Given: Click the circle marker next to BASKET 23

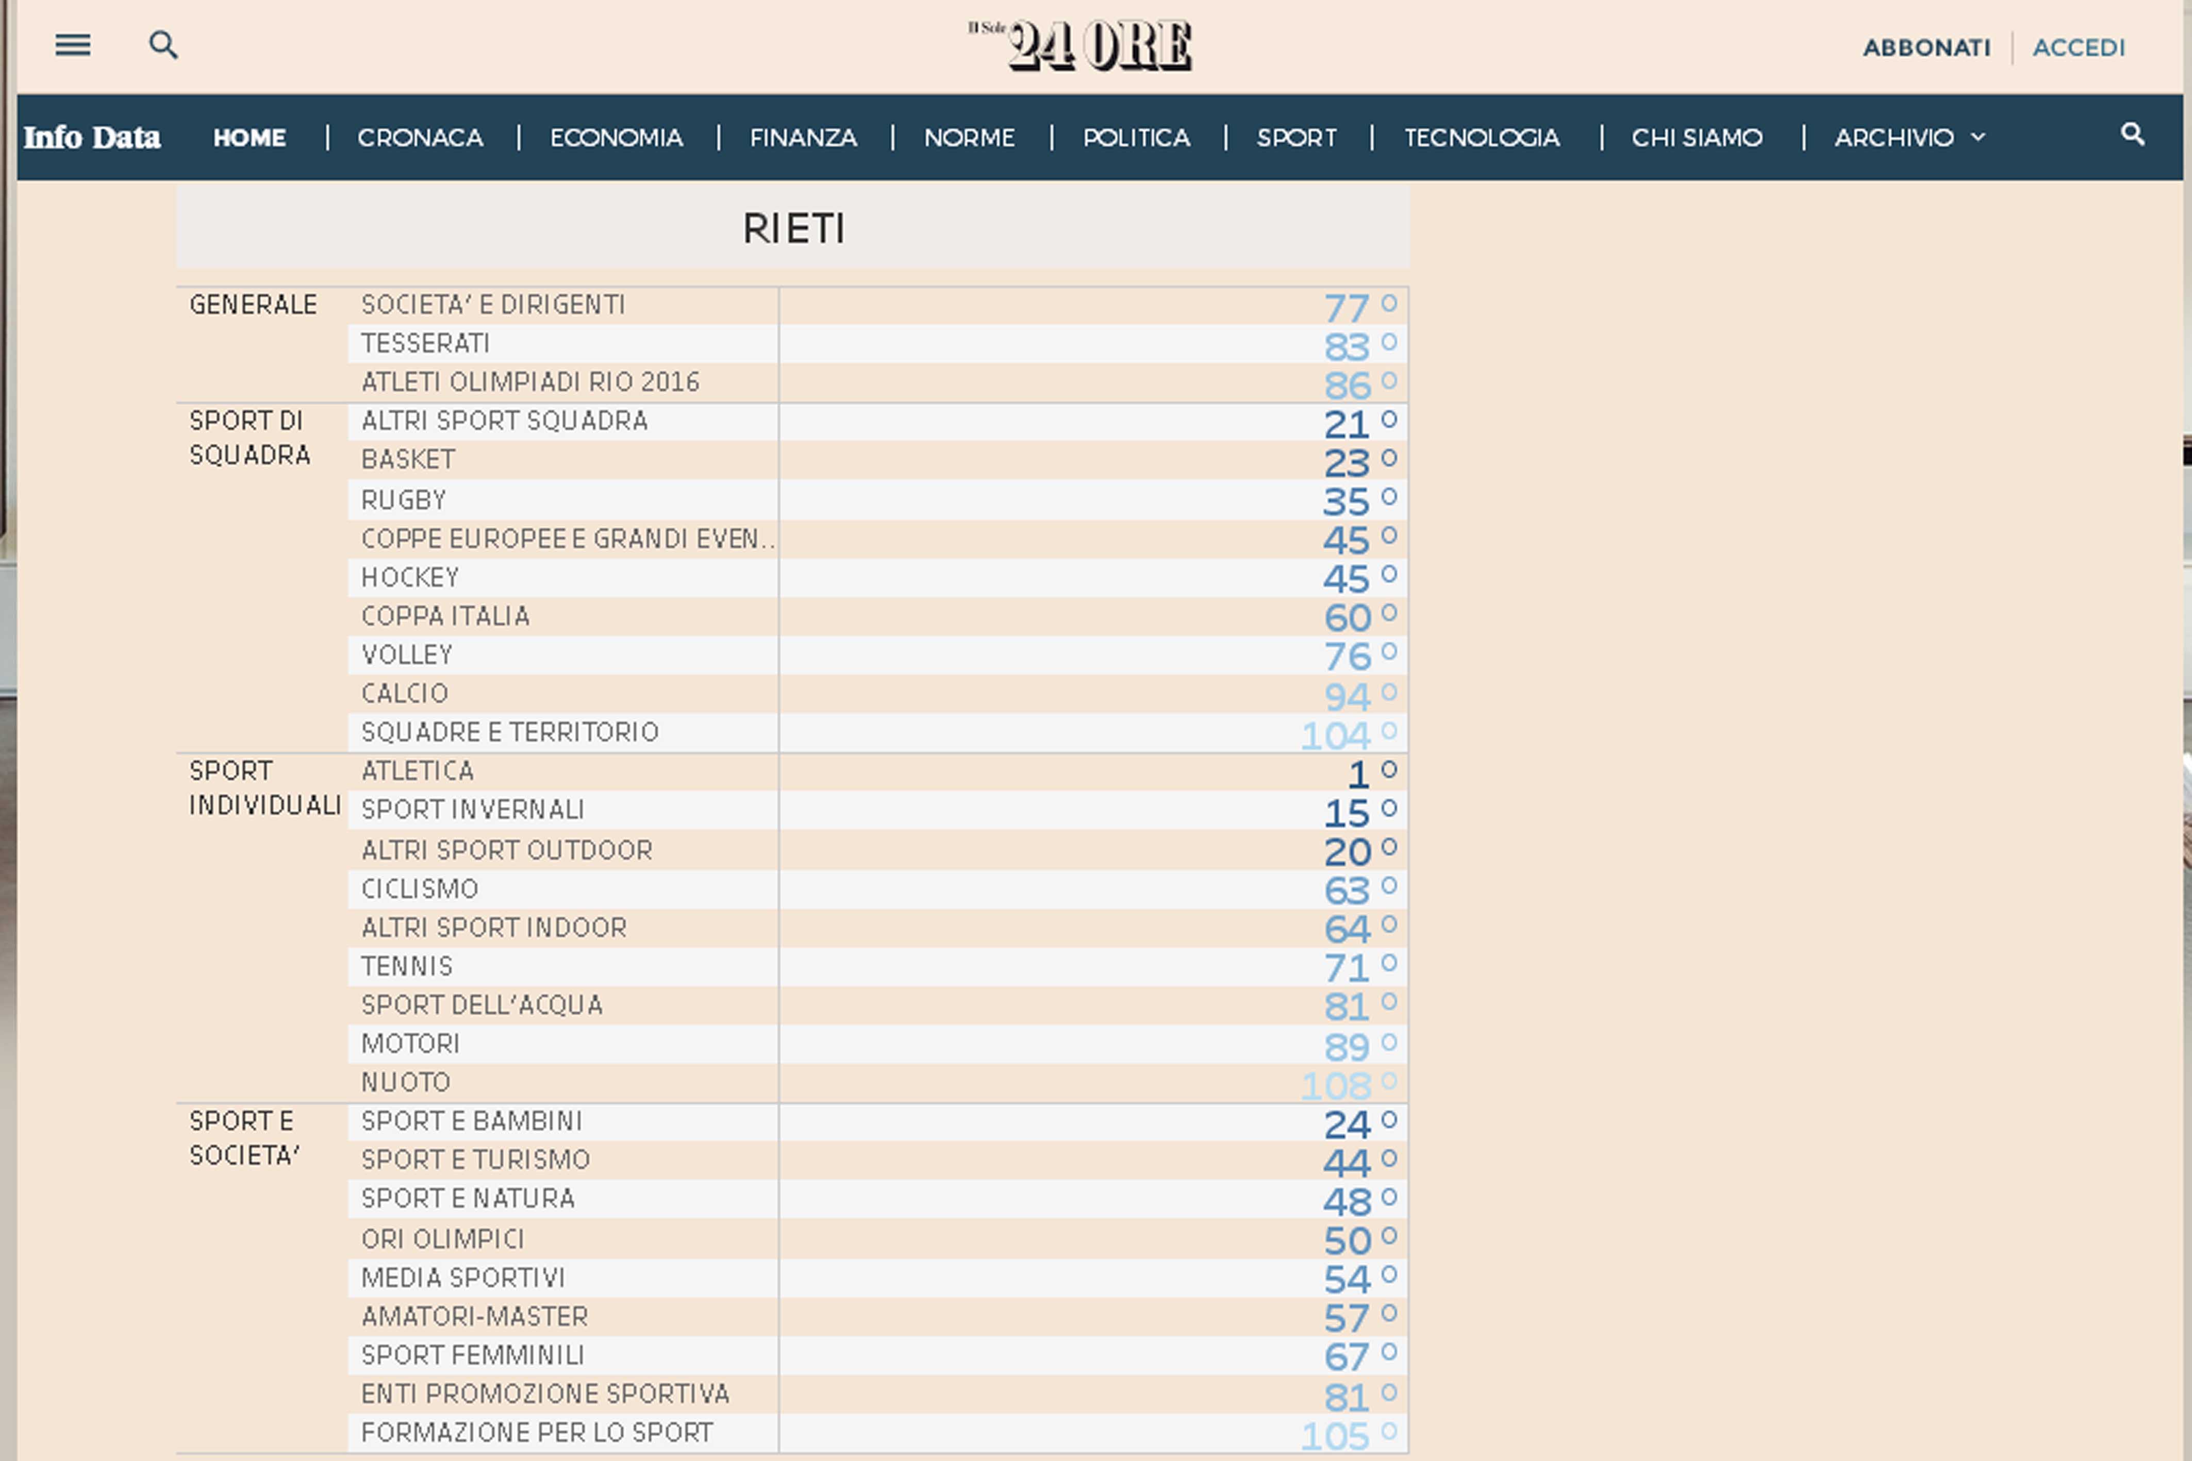Looking at the screenshot, I should [1389, 458].
